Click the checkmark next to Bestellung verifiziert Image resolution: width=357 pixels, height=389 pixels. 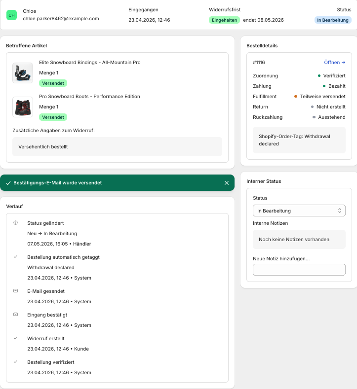pos(15,362)
